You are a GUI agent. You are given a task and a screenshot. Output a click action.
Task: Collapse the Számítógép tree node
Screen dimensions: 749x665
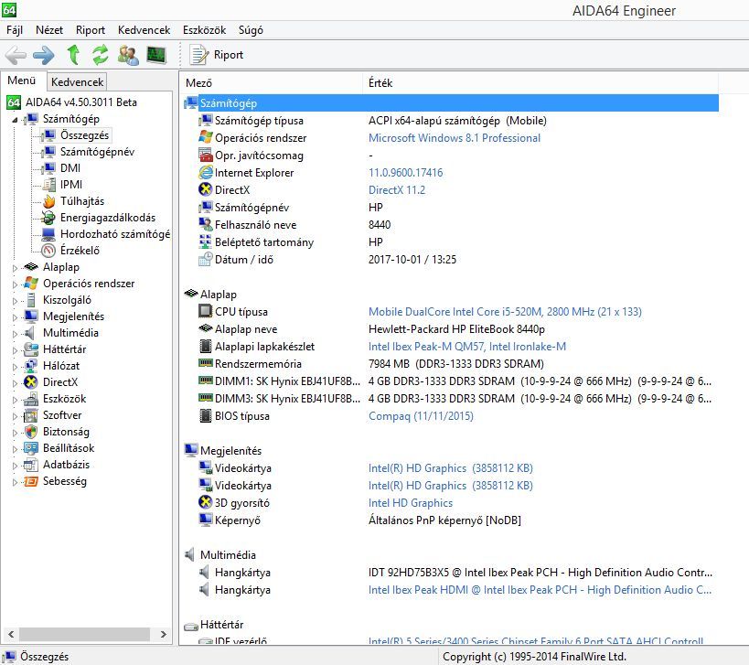(x=15, y=120)
